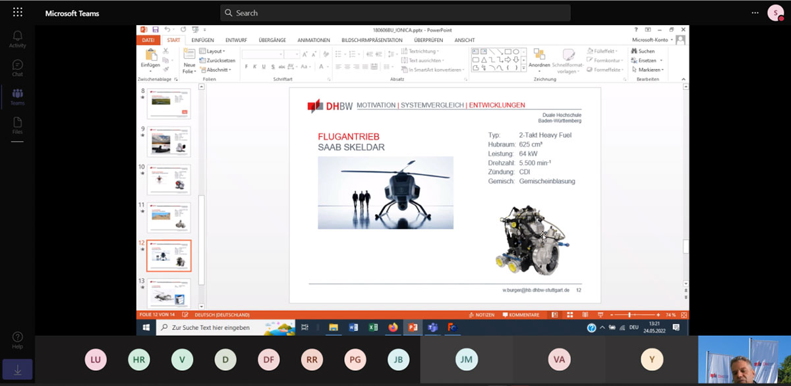Click the Anordnen arrange icon
The image size is (791, 386).
[x=539, y=54]
